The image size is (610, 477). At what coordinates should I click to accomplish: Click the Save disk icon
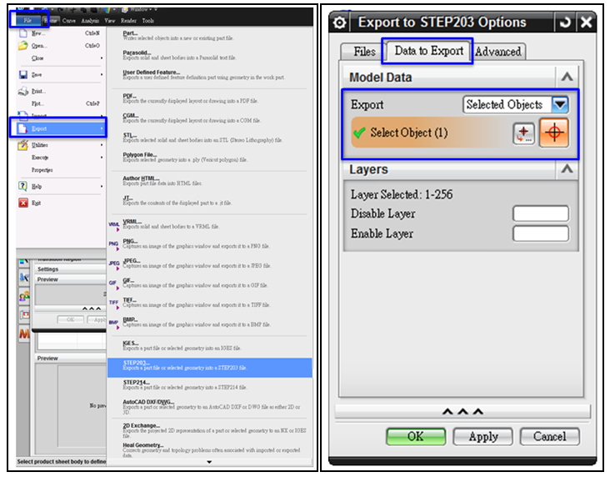tap(22, 74)
